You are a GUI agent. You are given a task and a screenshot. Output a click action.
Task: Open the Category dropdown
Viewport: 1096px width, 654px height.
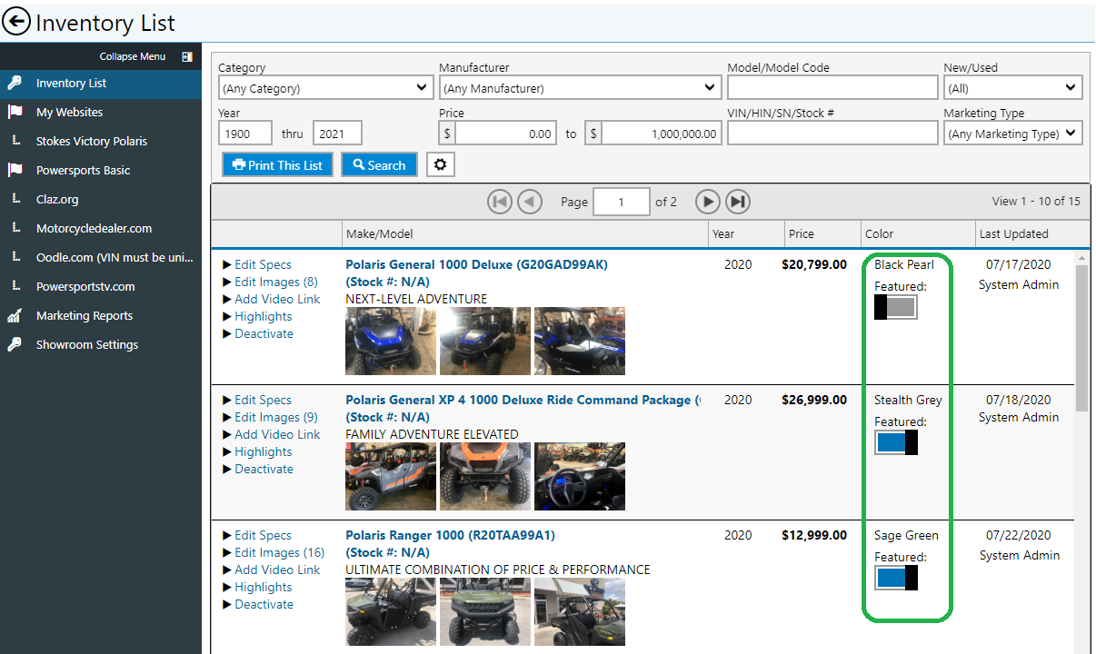pyautogui.click(x=325, y=88)
